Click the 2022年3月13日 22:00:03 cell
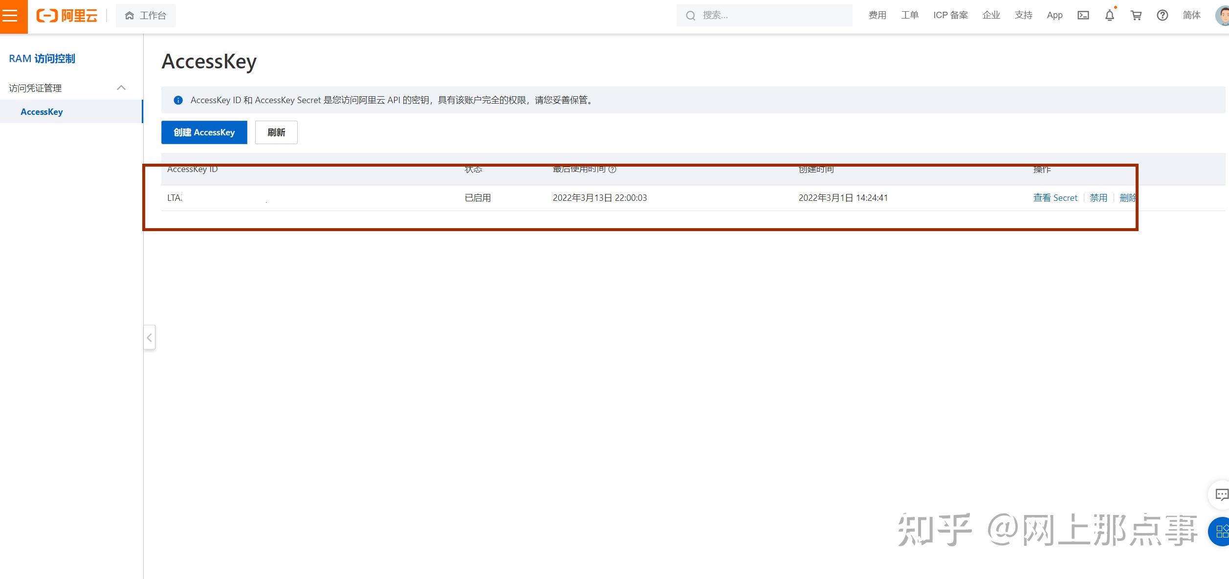1229x579 pixels. (x=600, y=198)
